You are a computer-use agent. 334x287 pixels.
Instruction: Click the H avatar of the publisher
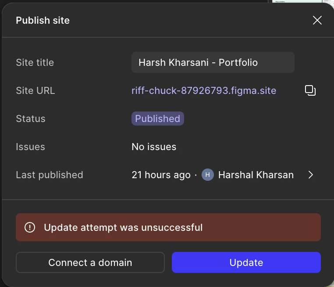pyautogui.click(x=207, y=175)
